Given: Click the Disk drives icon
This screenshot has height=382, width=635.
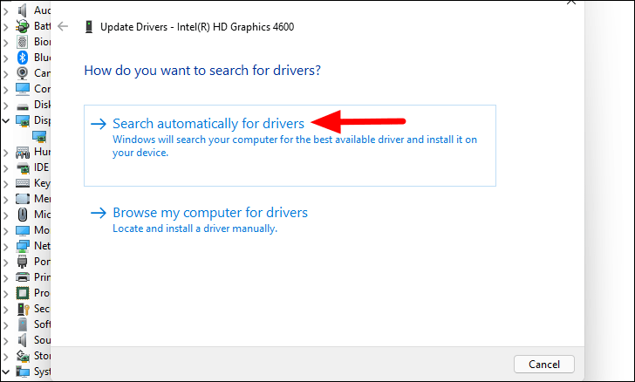Looking at the screenshot, I should tap(23, 106).
